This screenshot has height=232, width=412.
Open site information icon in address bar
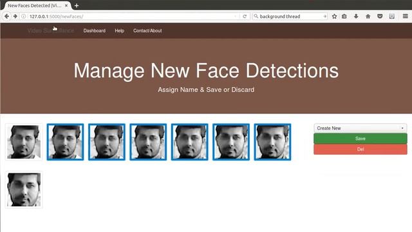24,16
